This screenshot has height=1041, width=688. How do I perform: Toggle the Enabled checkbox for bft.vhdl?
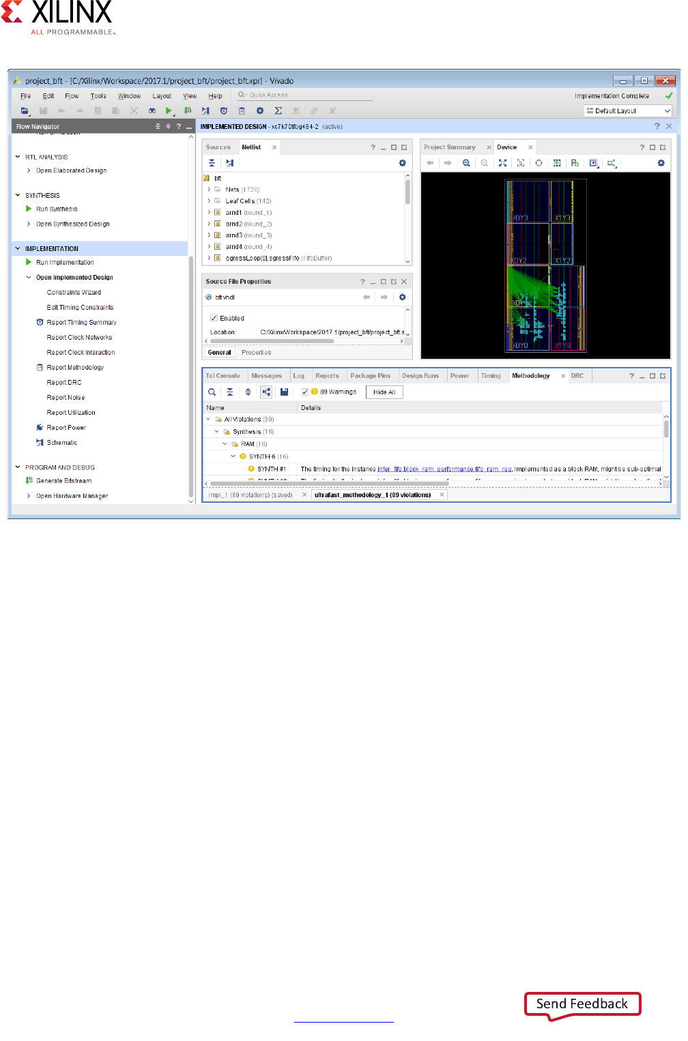click(x=214, y=318)
